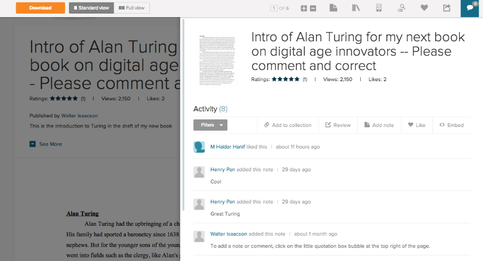
Task: Click the share icon in toolbar
Action: click(x=447, y=8)
